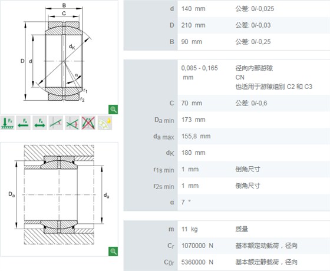Click the 倒角尺寸 note in the r2s min row
This screenshot has width=330, height=271.
(x=248, y=186)
